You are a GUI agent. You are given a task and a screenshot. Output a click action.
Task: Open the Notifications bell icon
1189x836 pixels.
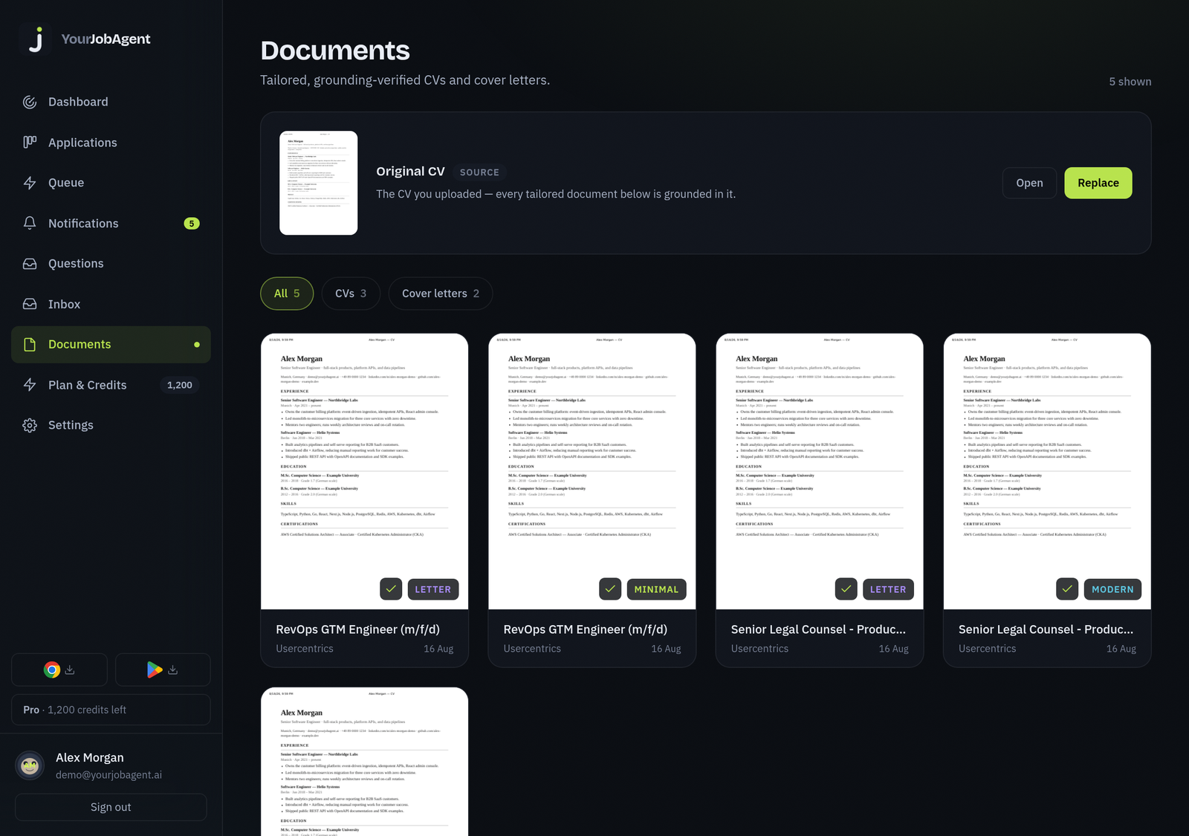[x=30, y=223]
